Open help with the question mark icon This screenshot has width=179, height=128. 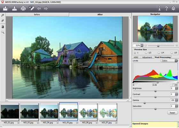click(167, 8)
